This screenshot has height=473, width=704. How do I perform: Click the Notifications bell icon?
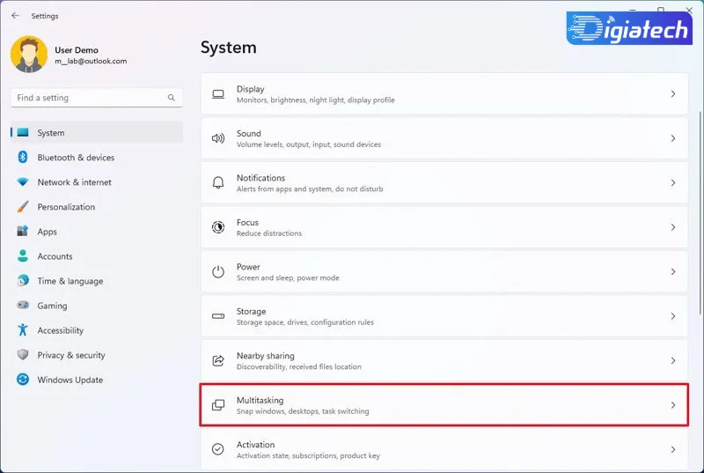218,182
